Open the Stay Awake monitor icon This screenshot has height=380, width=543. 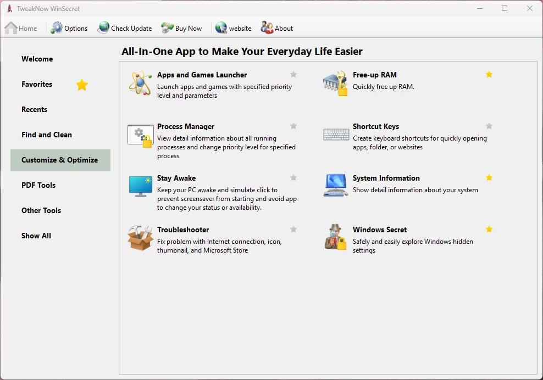140,186
